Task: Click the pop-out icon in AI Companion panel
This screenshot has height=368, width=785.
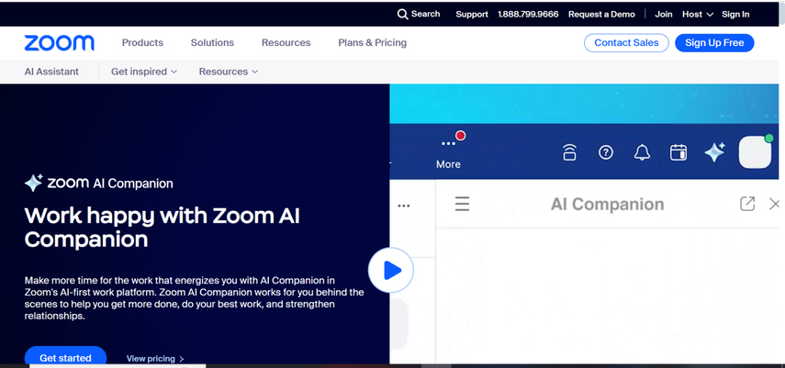Action: click(x=747, y=204)
